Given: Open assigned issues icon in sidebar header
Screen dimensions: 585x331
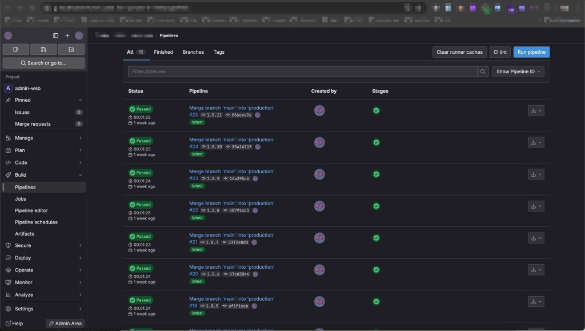Looking at the screenshot, I should tap(16, 49).
